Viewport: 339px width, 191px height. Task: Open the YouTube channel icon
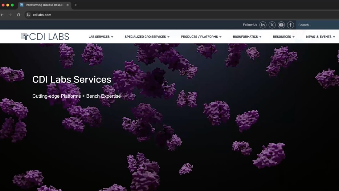coord(281,25)
